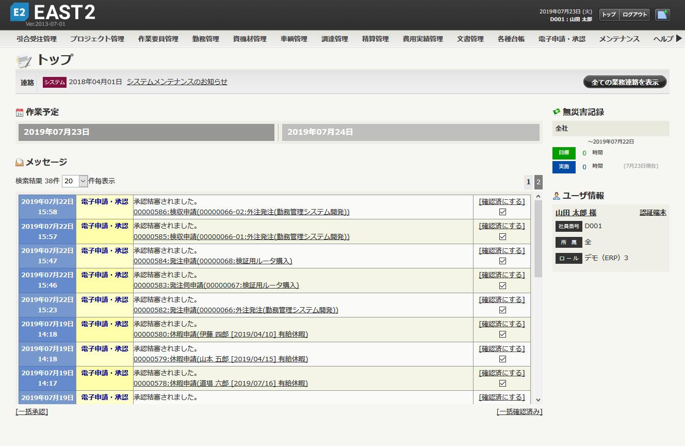Select page 1 of messages
Viewport: 685px width, 446px height.
click(x=528, y=182)
